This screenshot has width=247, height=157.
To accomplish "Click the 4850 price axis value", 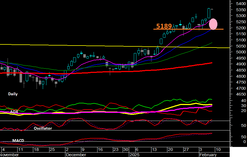I will (241, 70).
